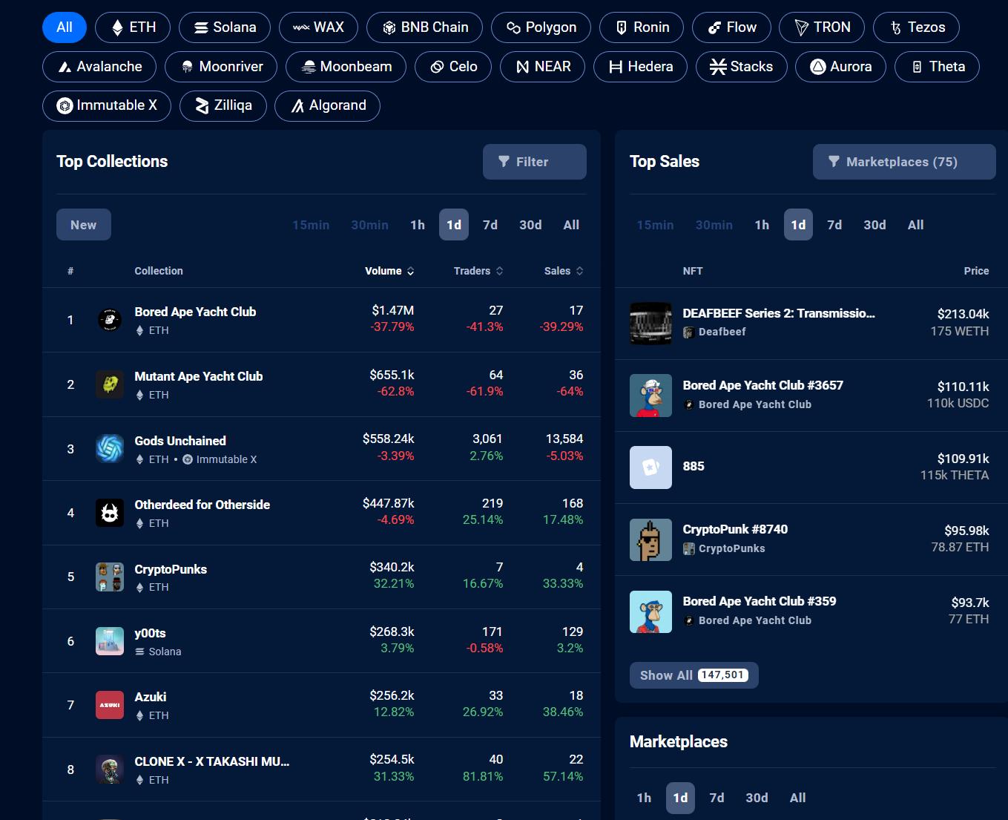The height and width of the screenshot is (820, 1008).
Task: Filter by Avalanche chain
Action: click(x=99, y=67)
